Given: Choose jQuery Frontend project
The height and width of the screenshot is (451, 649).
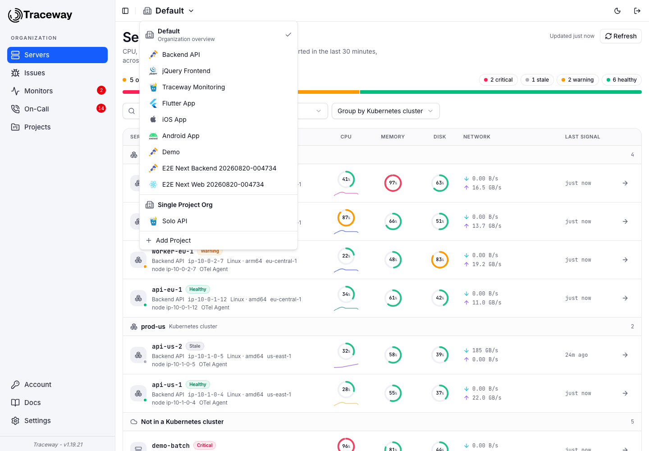Looking at the screenshot, I should (219, 71).
